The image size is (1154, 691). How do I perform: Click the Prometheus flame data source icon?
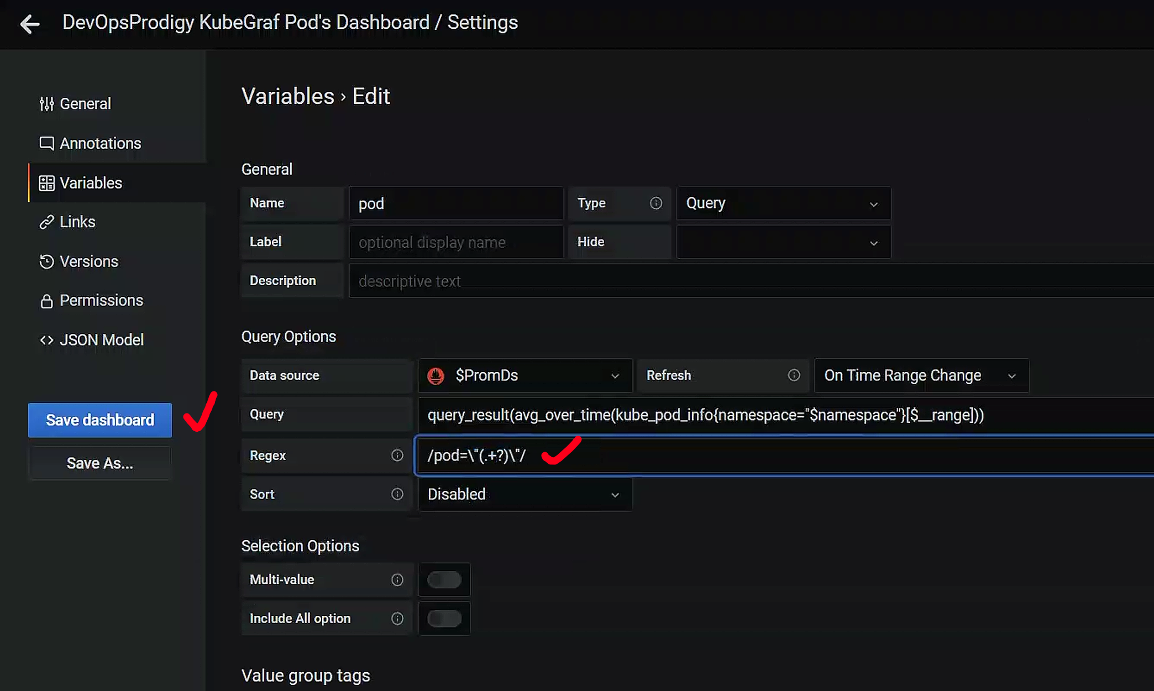click(x=436, y=376)
